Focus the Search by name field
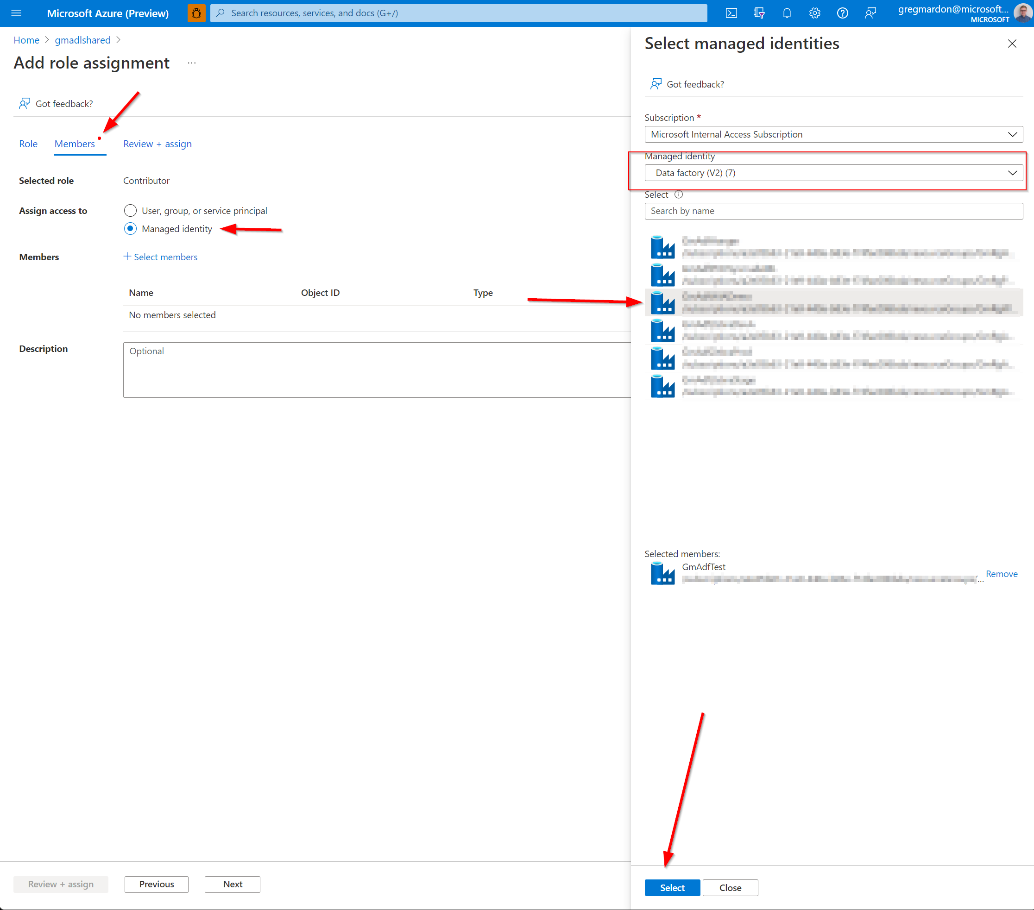Image resolution: width=1034 pixels, height=910 pixels. coord(834,211)
